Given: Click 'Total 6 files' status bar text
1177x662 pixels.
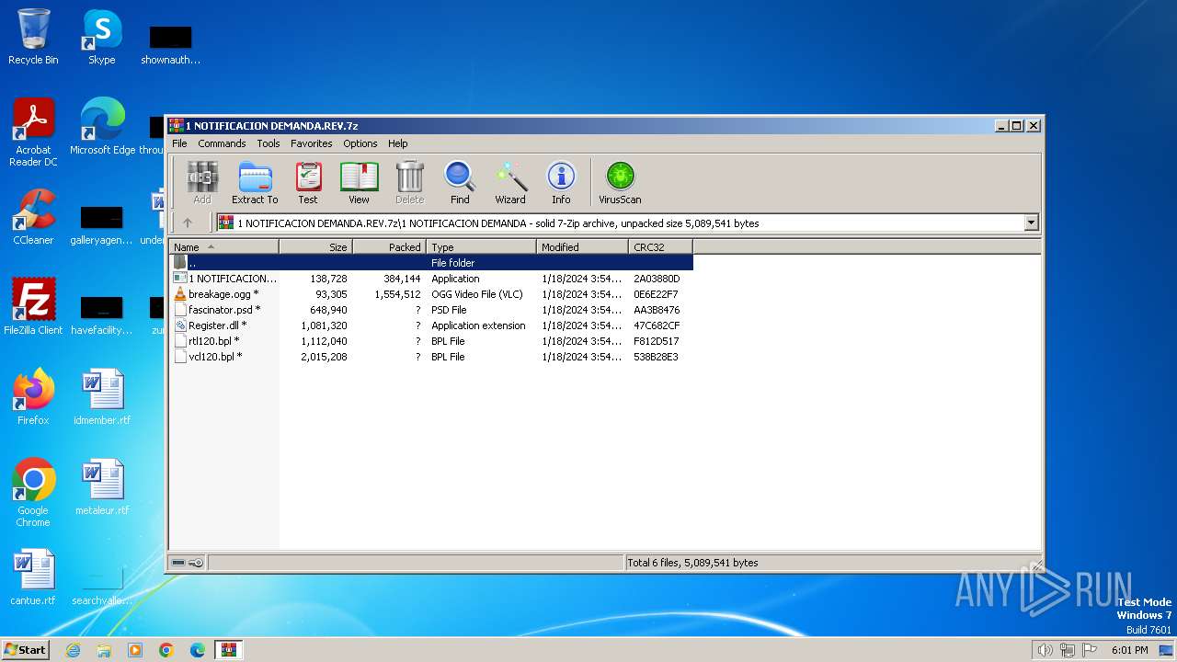Looking at the screenshot, I should (x=692, y=563).
